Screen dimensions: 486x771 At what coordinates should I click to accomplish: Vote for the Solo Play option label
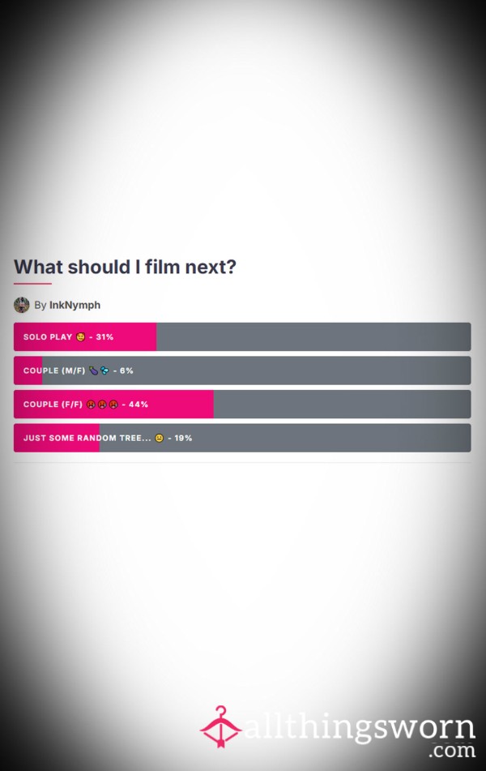click(x=48, y=336)
